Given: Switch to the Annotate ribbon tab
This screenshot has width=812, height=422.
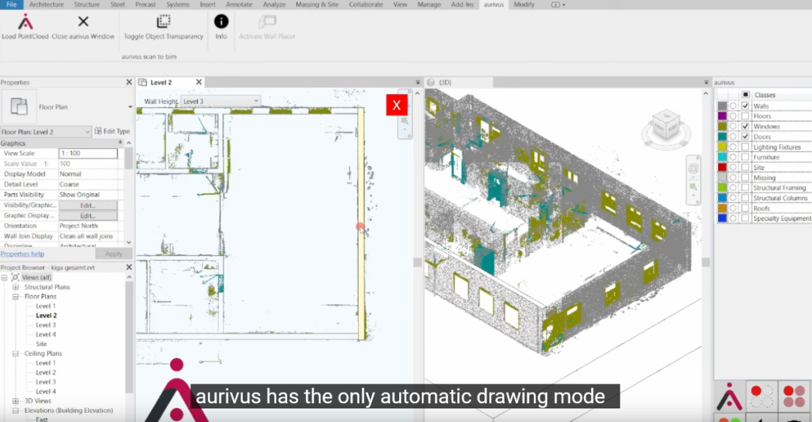Looking at the screenshot, I should click(x=239, y=5).
